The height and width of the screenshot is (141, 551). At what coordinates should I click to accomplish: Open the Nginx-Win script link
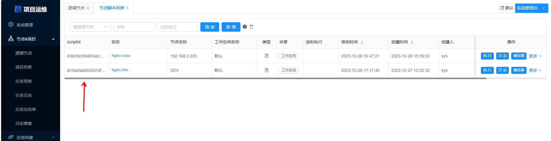tap(120, 70)
